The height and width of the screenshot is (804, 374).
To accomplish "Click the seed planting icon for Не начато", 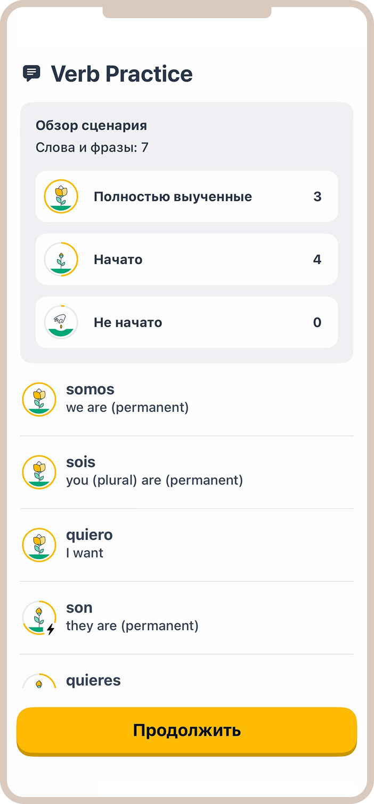I will [x=61, y=322].
